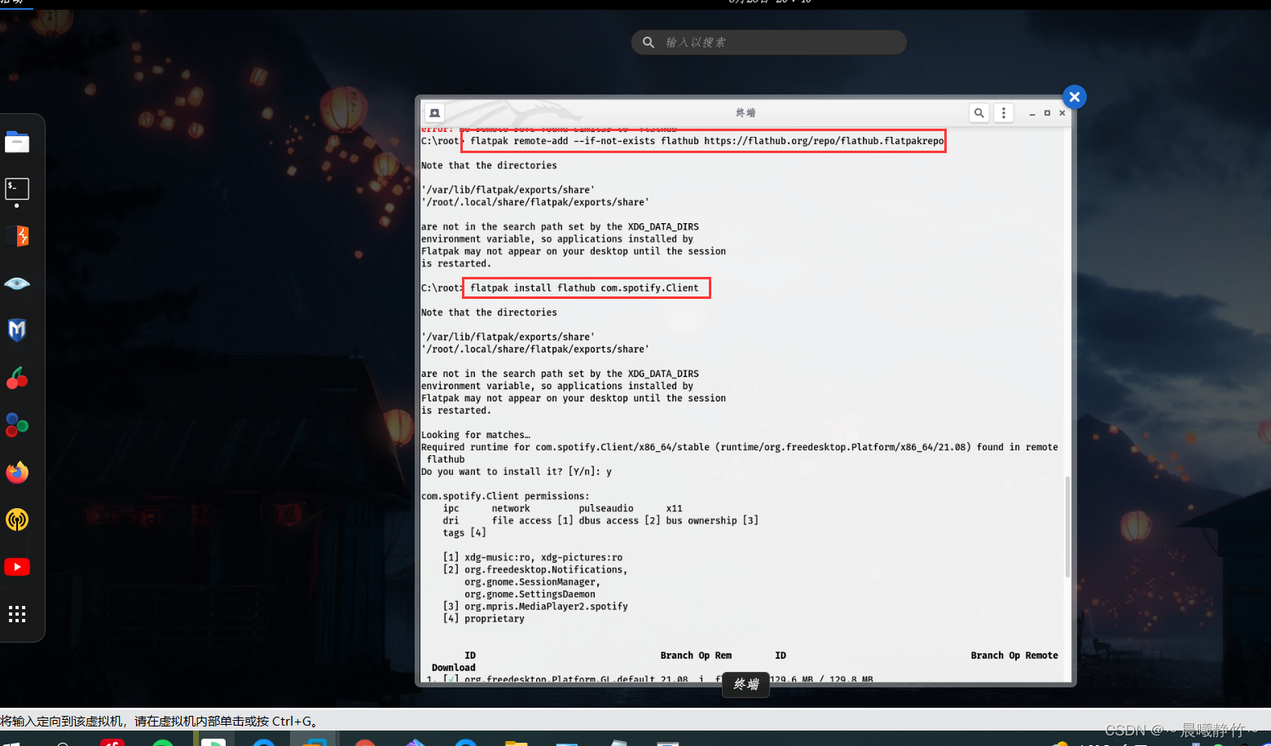
Task: Close the terminal window from overview
Action: pos(1075,97)
